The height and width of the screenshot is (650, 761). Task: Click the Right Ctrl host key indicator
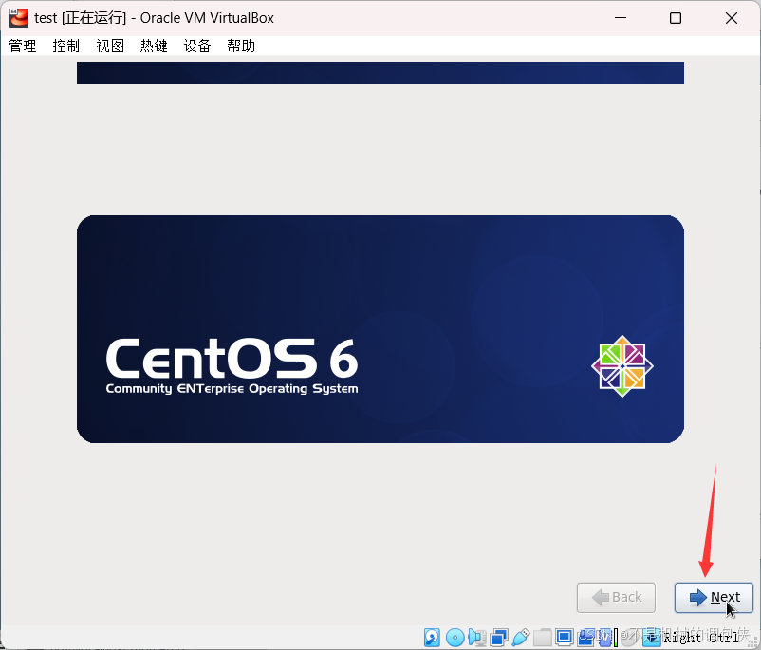[699, 638]
